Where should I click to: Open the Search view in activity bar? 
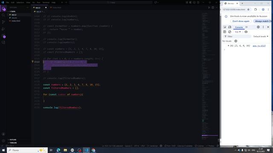click(3, 15)
